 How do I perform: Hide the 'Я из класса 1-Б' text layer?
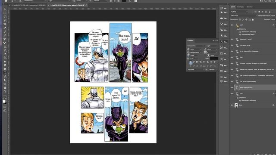pos(232,51)
